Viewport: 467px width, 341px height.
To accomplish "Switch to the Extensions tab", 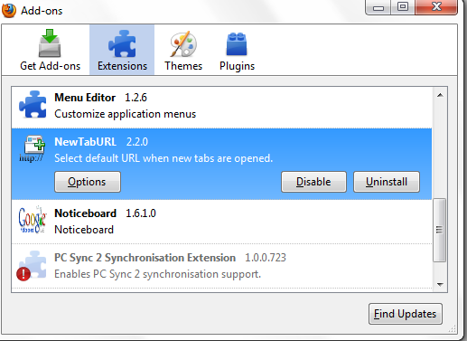I will [x=122, y=50].
